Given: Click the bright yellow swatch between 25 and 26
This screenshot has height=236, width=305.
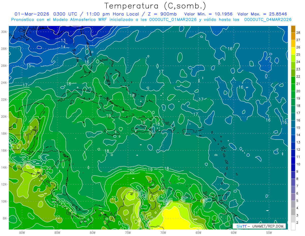Looking at the screenshot, I should click(x=293, y=51).
